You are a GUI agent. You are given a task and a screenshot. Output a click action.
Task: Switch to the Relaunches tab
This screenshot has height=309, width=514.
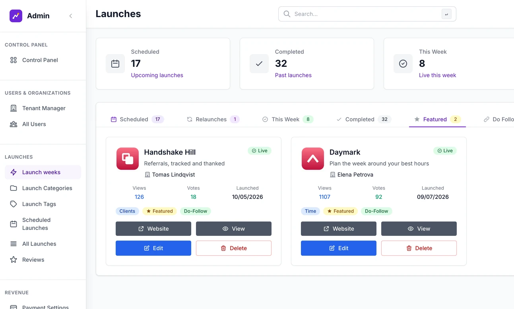[x=213, y=119]
